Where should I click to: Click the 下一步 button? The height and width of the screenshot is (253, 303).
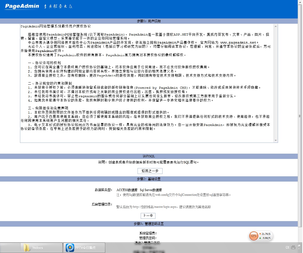point(148,216)
